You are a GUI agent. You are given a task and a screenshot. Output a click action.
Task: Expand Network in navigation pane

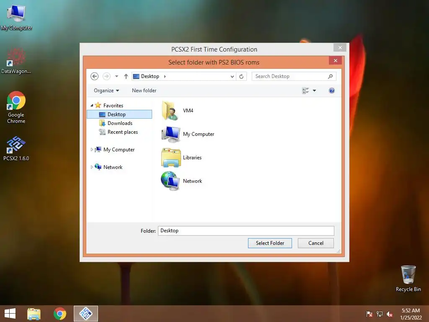point(92,167)
